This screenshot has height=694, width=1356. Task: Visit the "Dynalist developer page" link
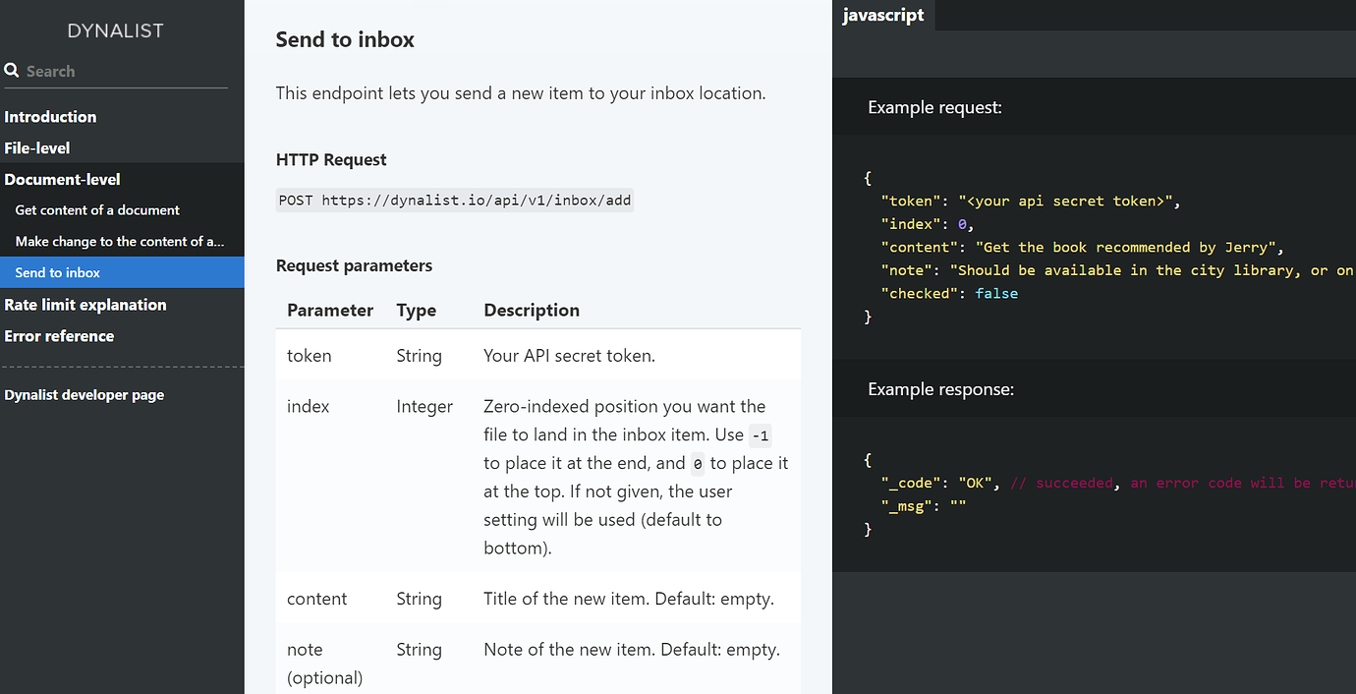(84, 394)
